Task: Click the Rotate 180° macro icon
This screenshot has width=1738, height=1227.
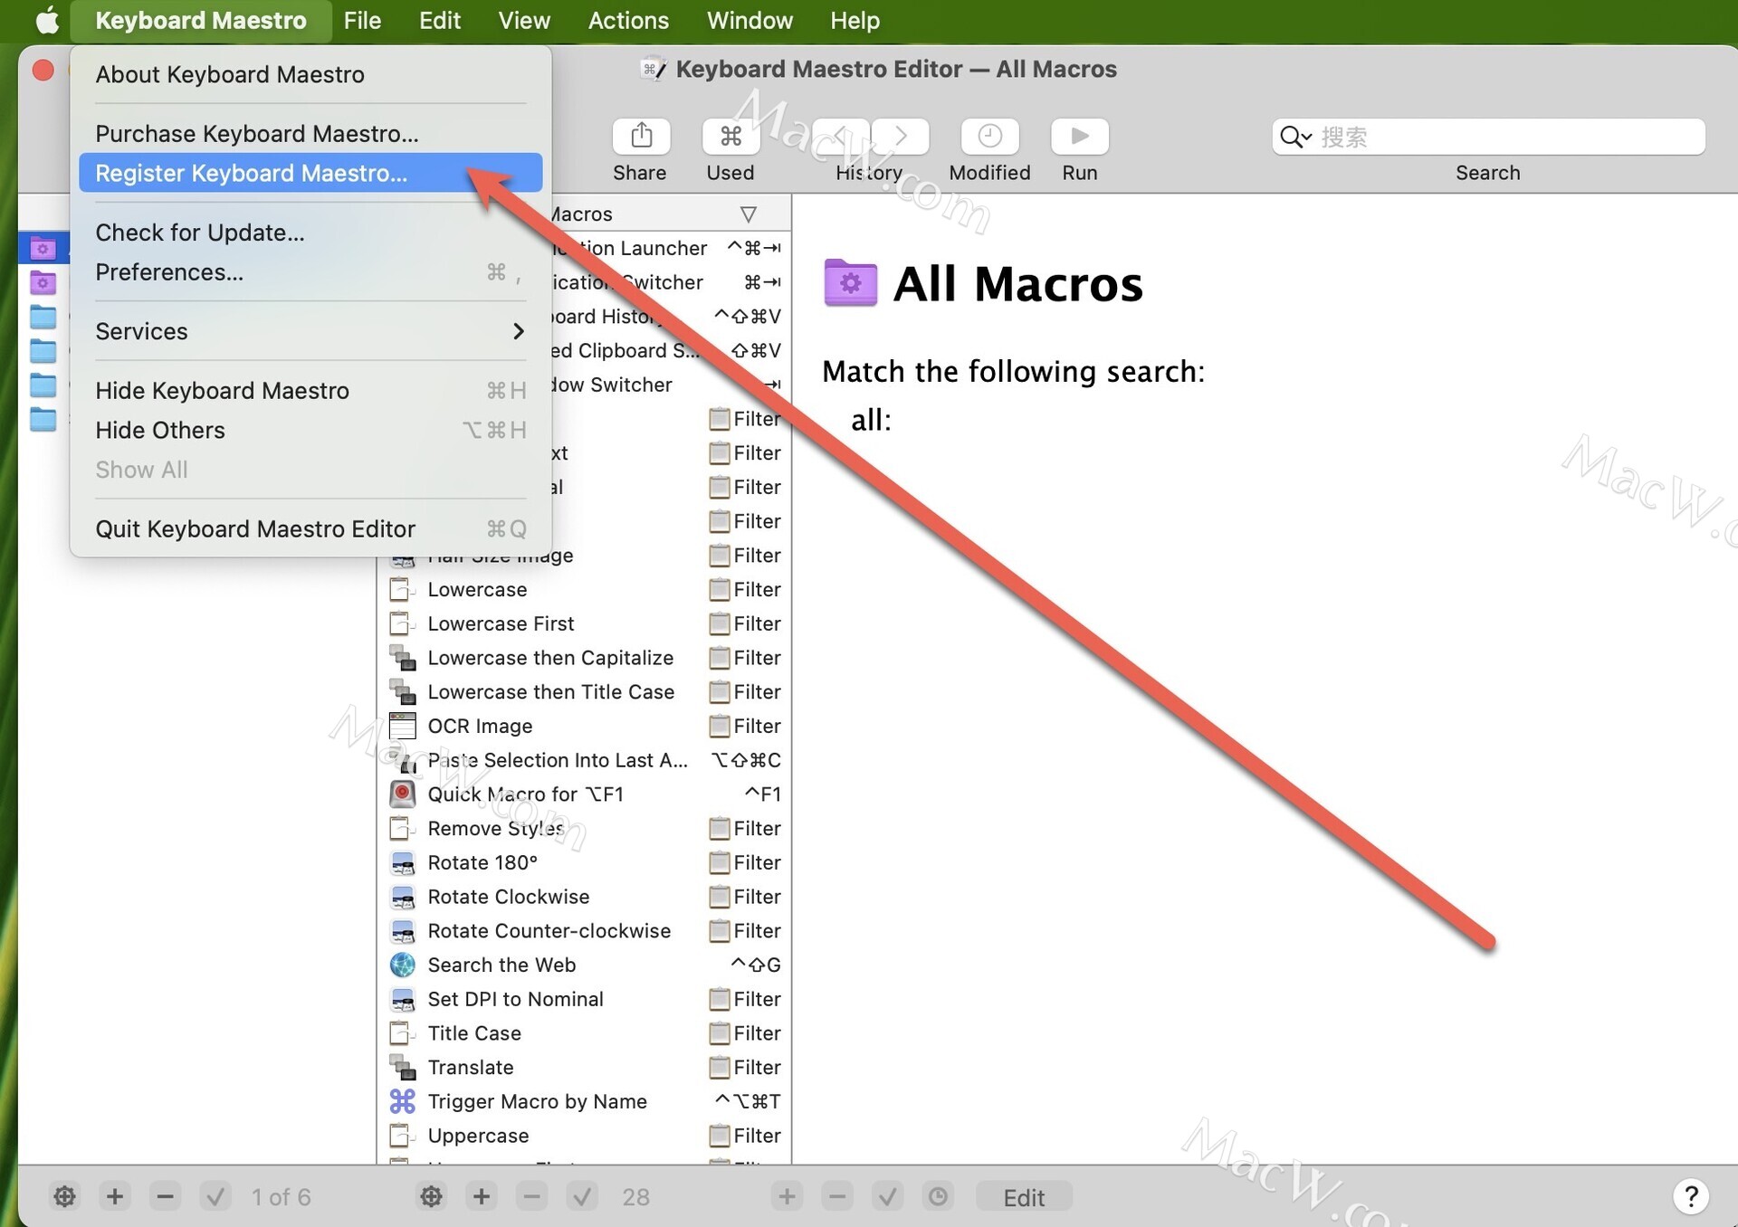Action: click(x=403, y=863)
